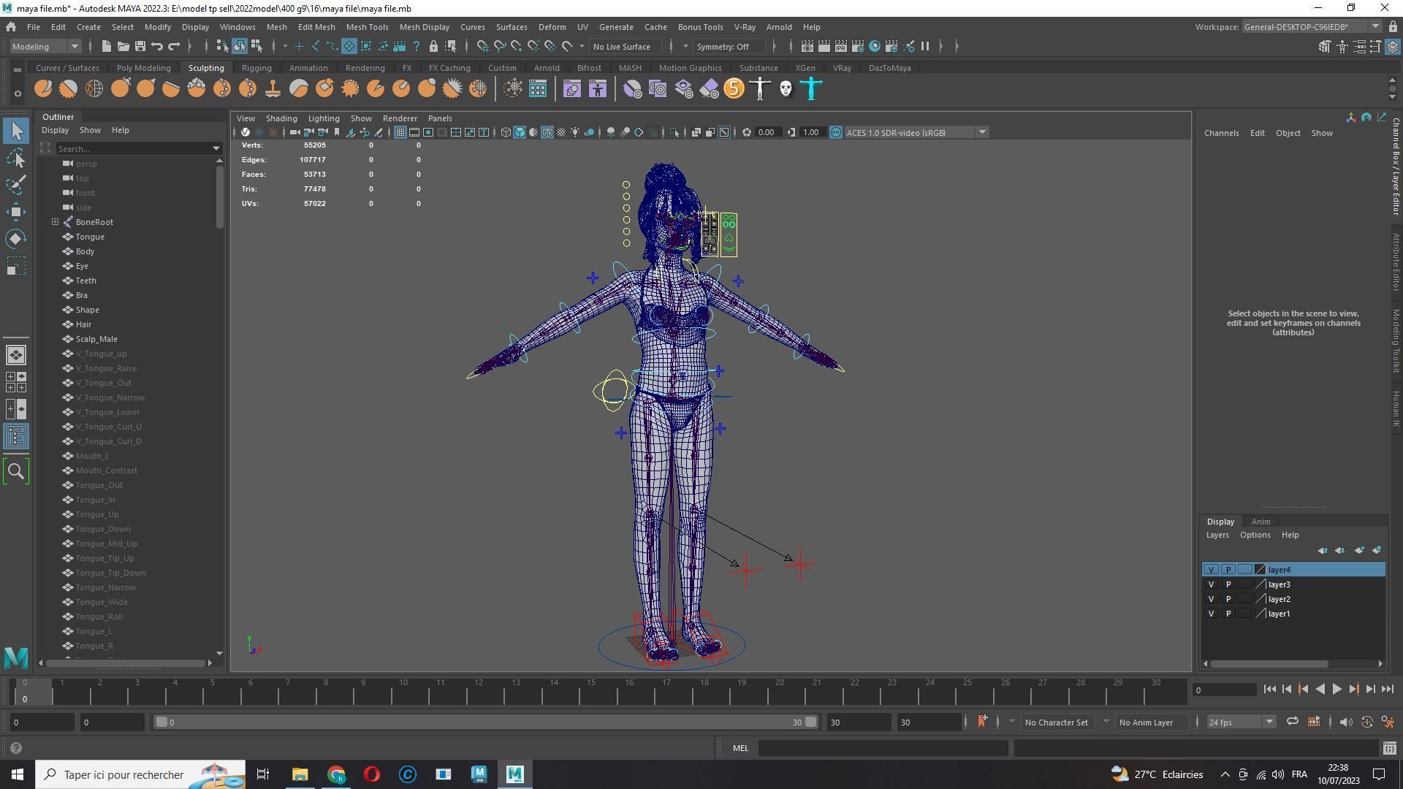Switch to the Rigging shelf tab
This screenshot has width=1403, height=789.
tap(256, 68)
